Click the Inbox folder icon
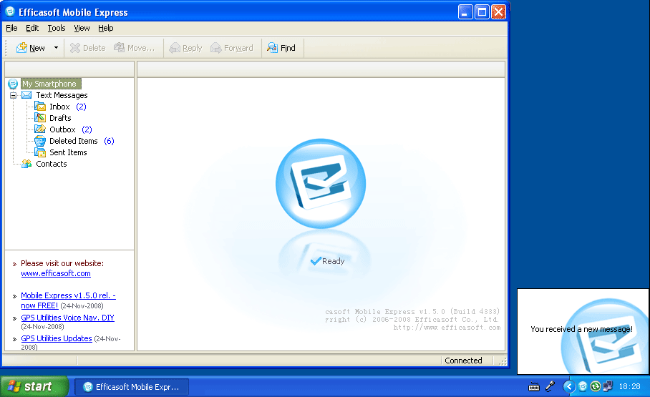The height and width of the screenshot is (397, 650). [x=40, y=107]
